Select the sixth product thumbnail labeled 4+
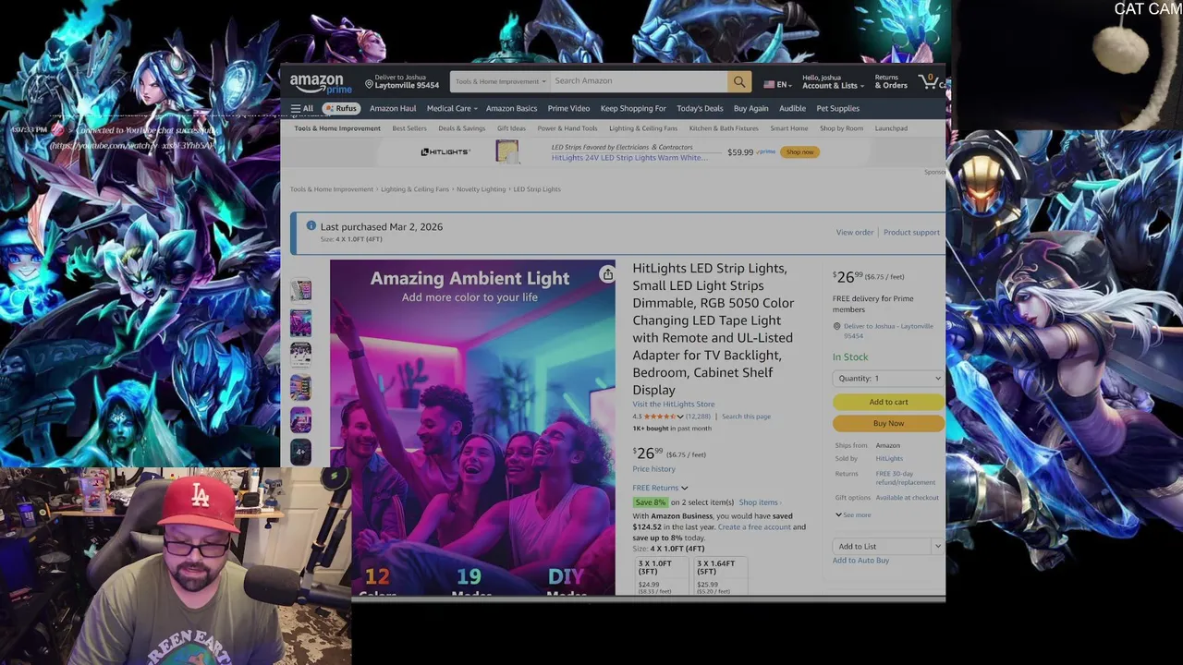The height and width of the screenshot is (665, 1183). 300,452
